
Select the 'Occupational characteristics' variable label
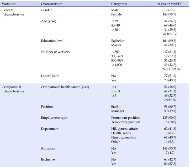[13, 89]
